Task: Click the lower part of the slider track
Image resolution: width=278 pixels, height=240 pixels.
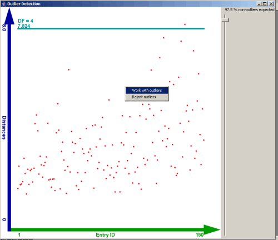Action: pyautogui.click(x=225, y=167)
